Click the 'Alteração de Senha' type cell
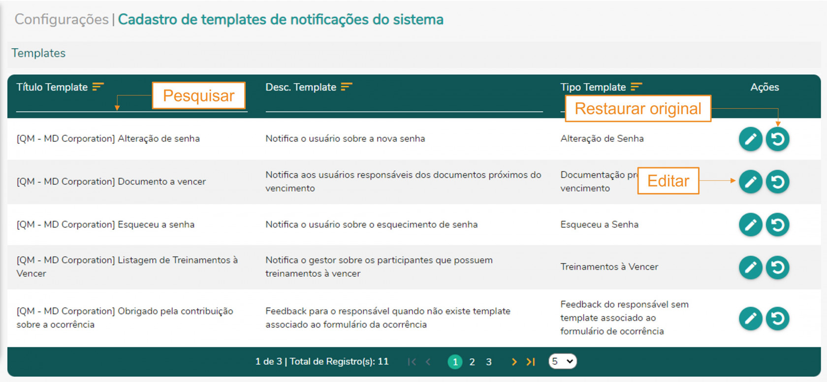This screenshot has width=827, height=382. coord(602,139)
